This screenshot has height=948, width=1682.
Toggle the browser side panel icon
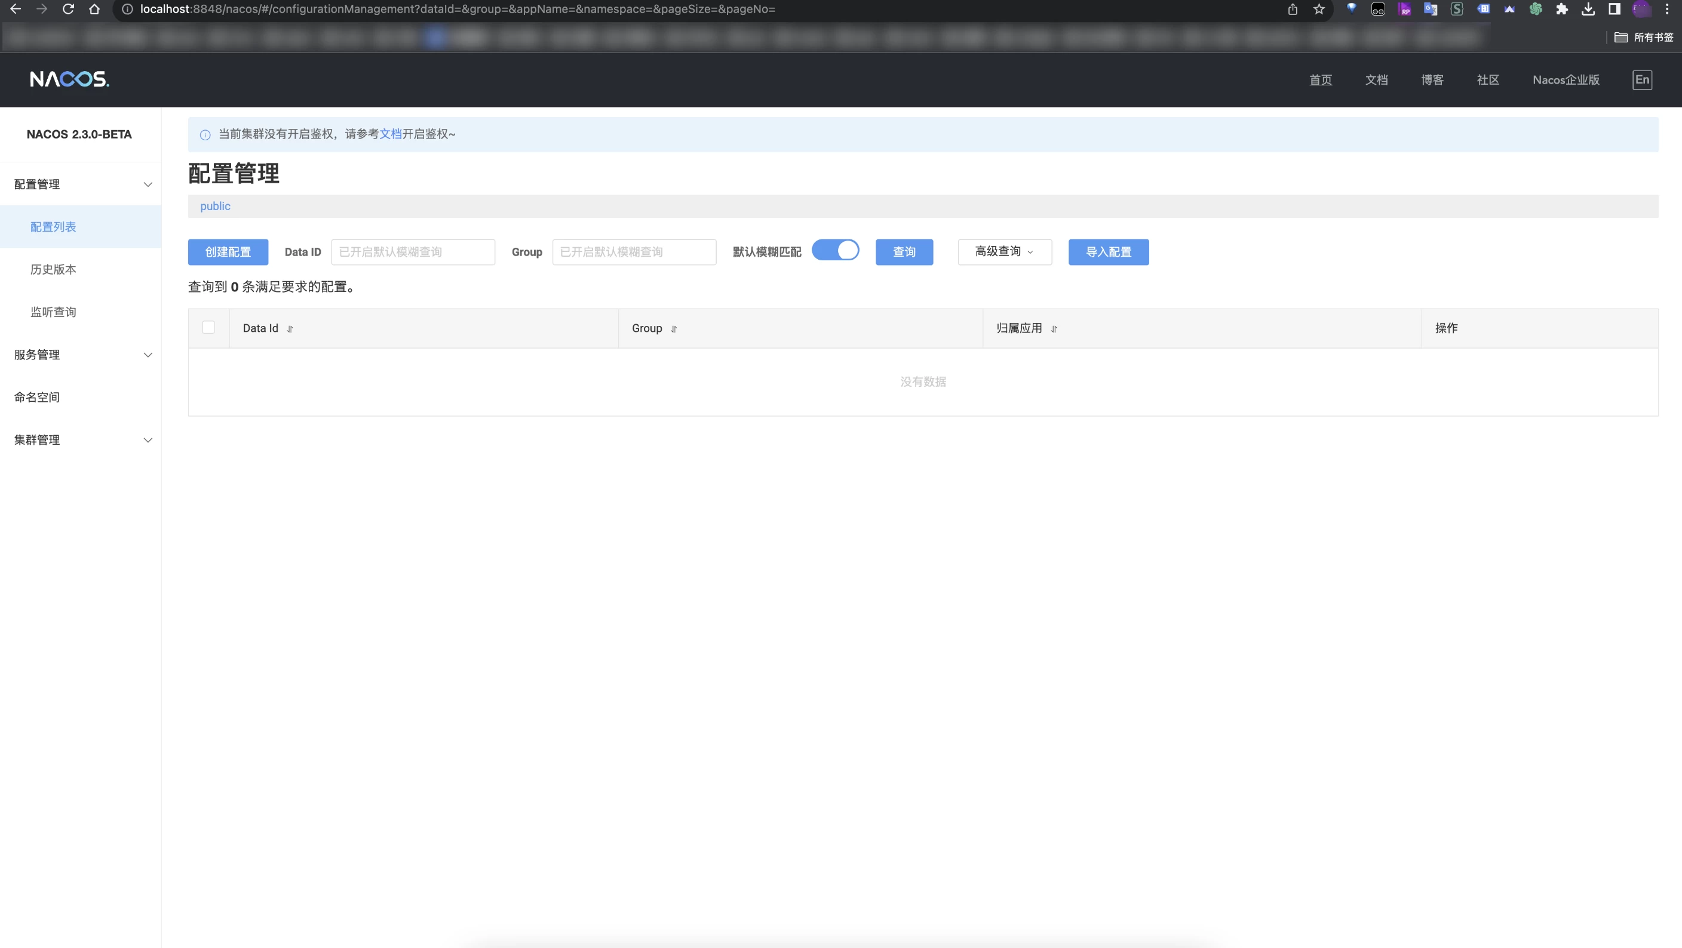tap(1614, 9)
